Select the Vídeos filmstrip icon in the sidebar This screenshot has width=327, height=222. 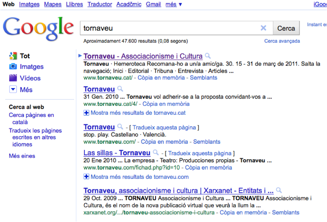pos(12,78)
